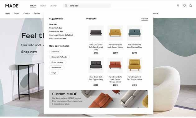The image size is (196, 118).
Task: Open the Chairs category menu
Action: click(26, 13)
